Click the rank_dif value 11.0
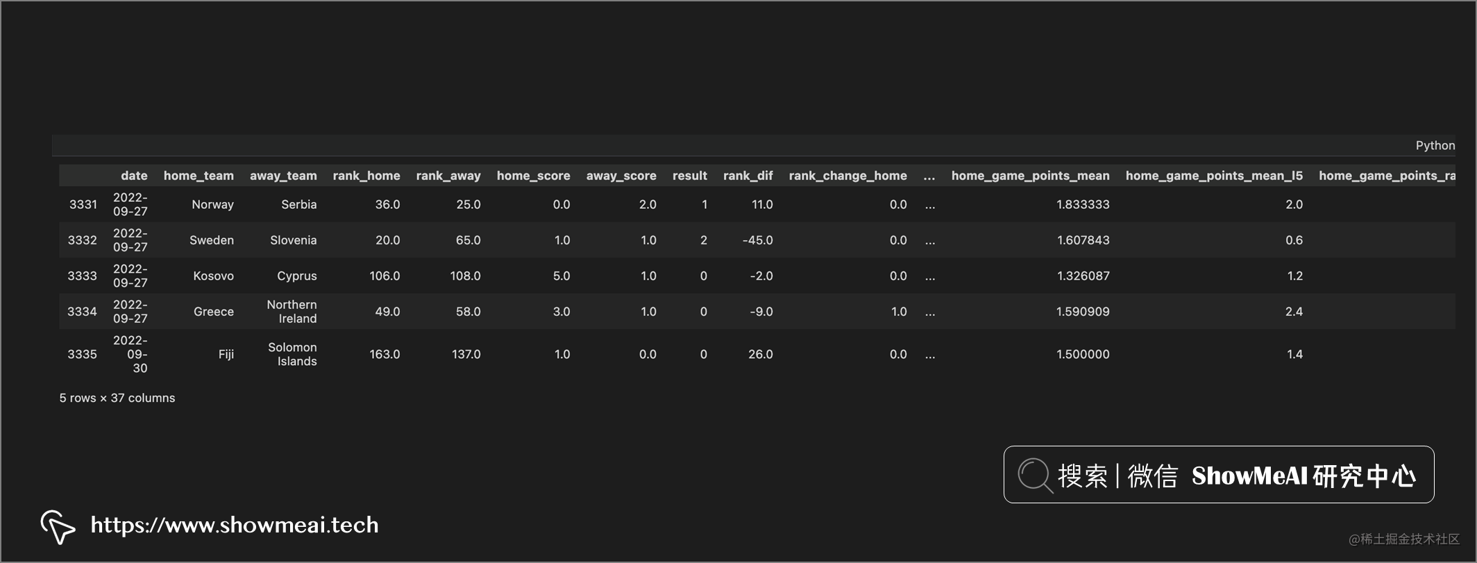Image resolution: width=1477 pixels, height=563 pixels. [x=762, y=204]
